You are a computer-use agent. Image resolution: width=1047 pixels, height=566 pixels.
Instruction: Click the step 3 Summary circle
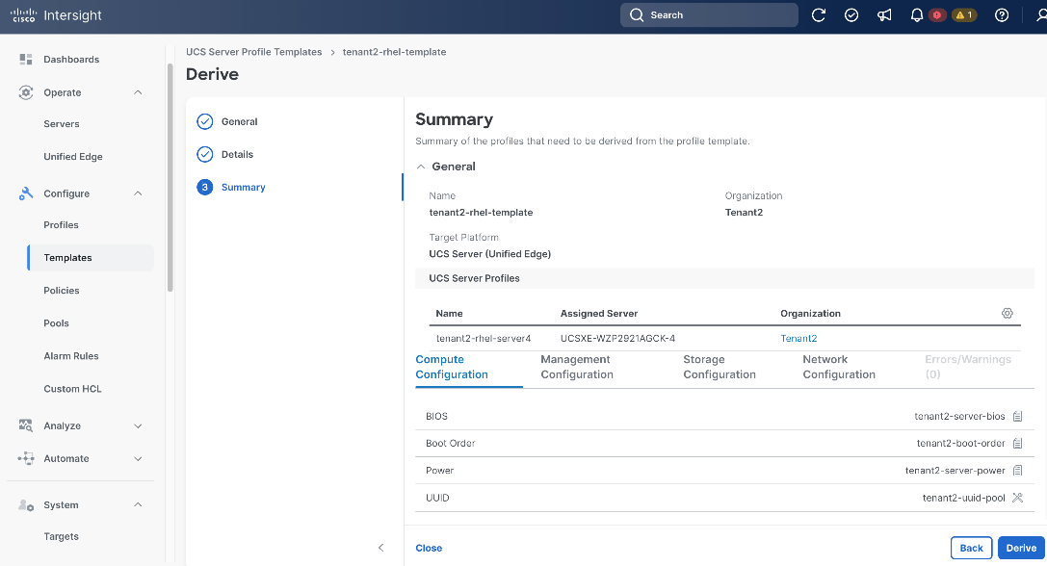(x=205, y=187)
